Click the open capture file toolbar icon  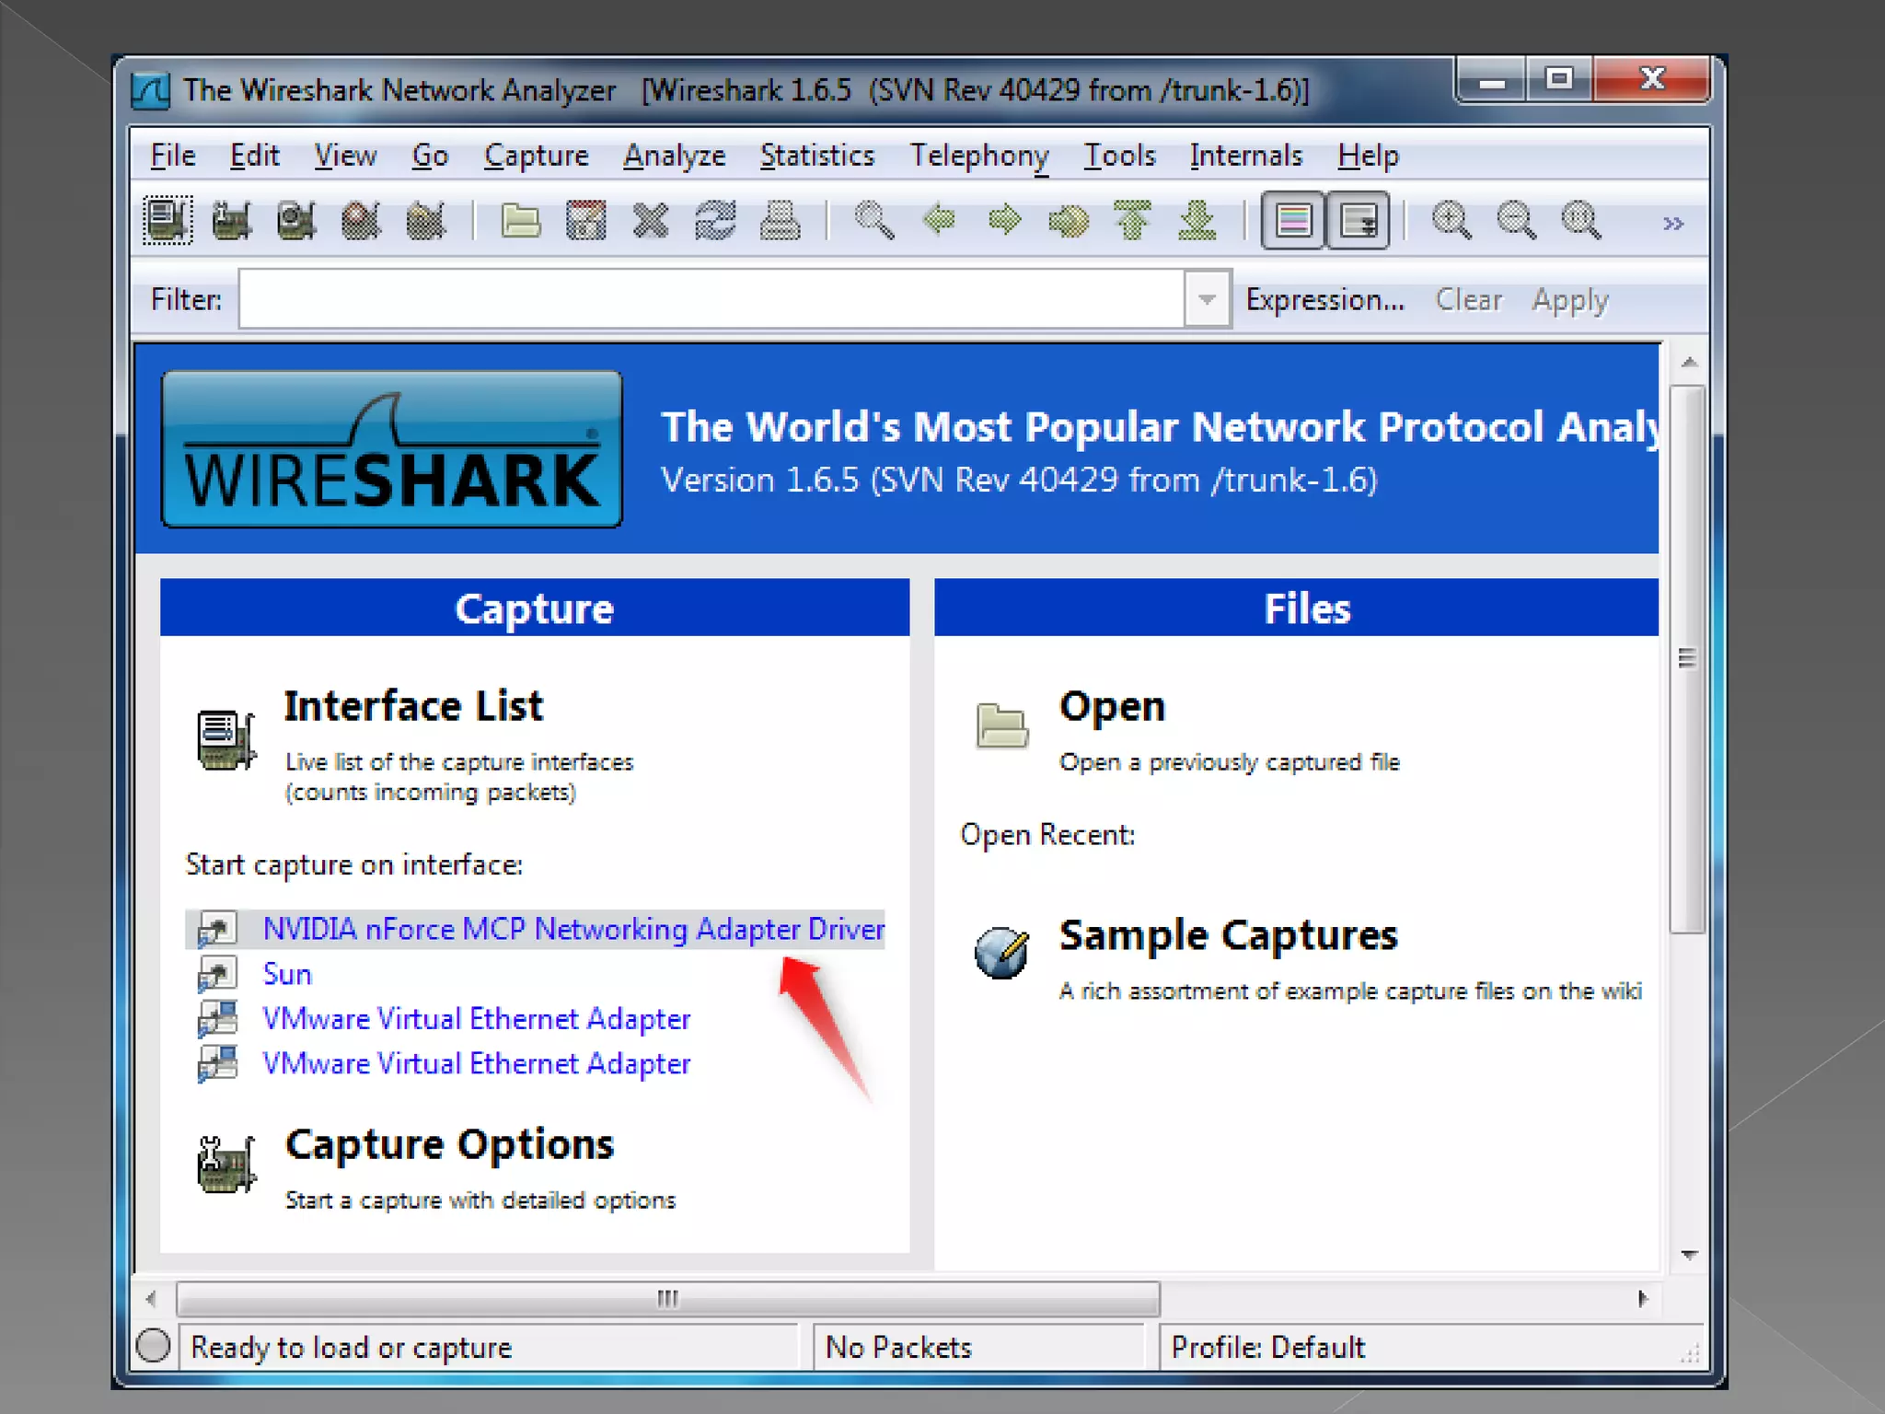tap(521, 221)
